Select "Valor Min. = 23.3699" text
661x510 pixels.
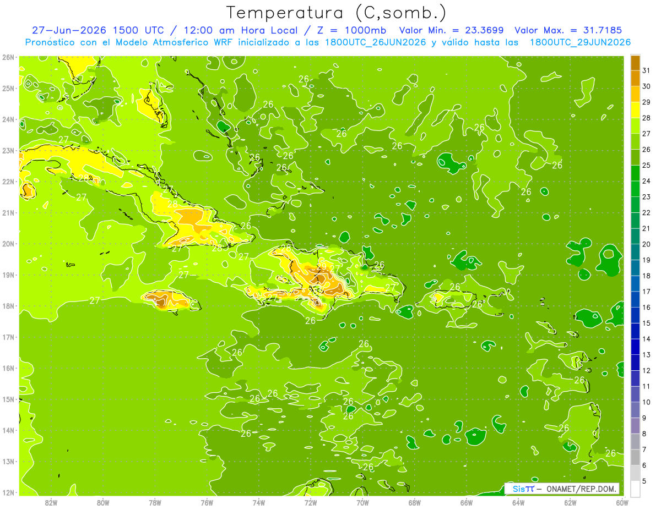[x=451, y=30]
